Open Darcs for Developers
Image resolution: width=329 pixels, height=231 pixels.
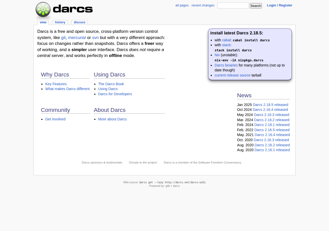coord(115,94)
